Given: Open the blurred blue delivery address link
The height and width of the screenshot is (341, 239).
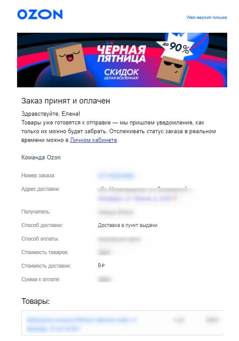Looking at the screenshot, I should (x=135, y=198).
